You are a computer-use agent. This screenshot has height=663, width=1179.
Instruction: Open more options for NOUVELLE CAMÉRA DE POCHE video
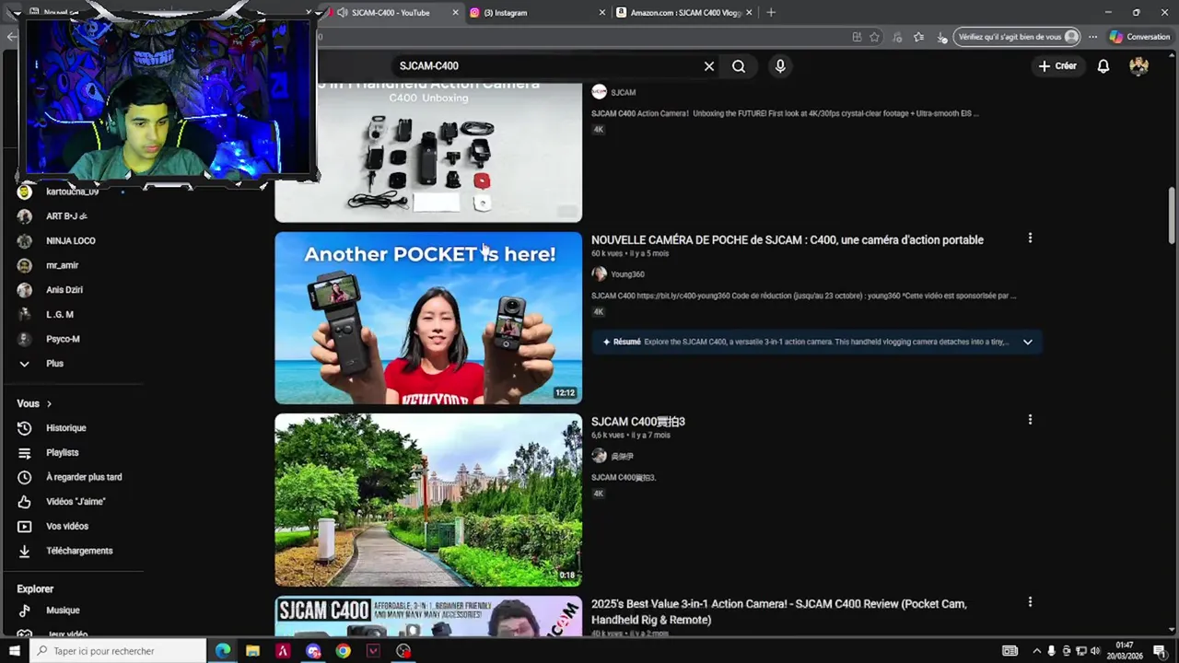(x=1030, y=238)
